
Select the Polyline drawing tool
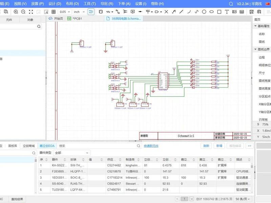click(174, 12)
